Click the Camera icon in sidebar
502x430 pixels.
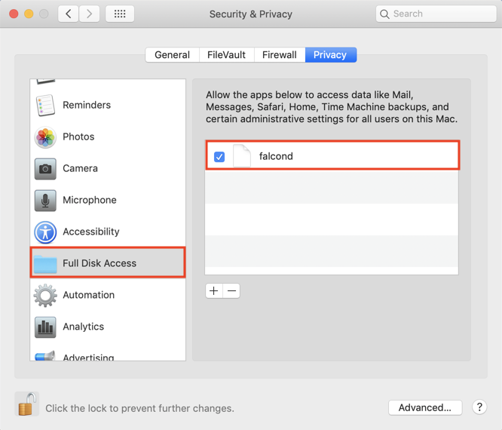[45, 168]
